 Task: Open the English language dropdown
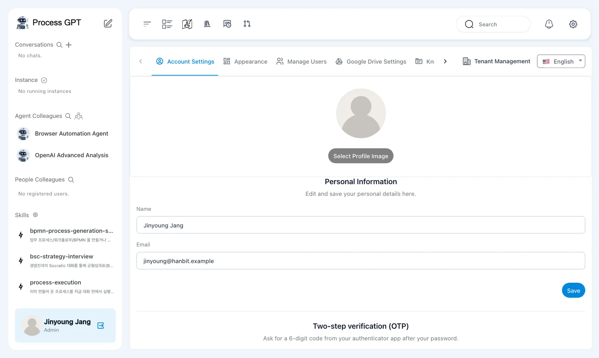561,61
